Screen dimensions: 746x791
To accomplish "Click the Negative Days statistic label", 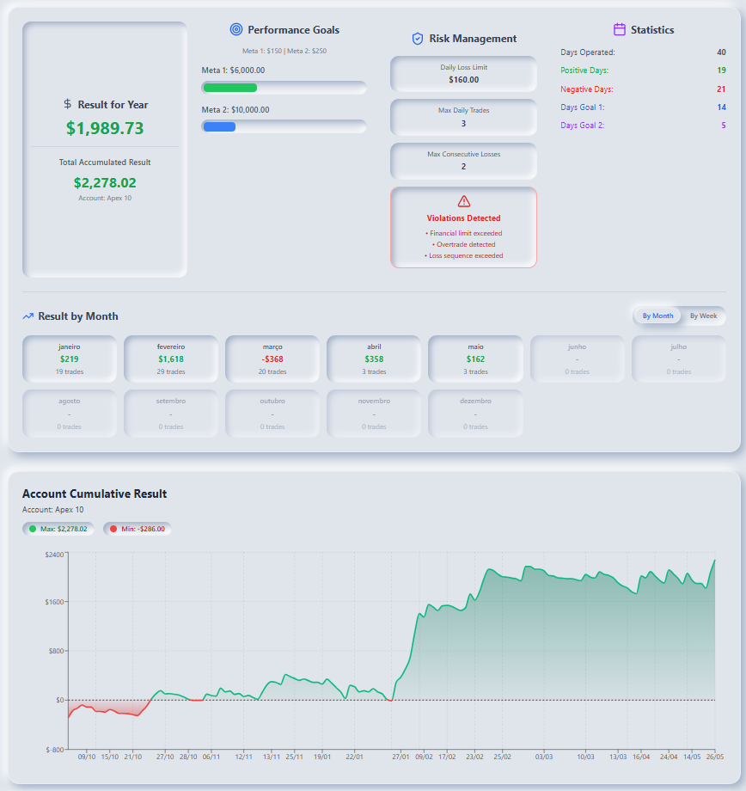I will pyautogui.click(x=587, y=89).
